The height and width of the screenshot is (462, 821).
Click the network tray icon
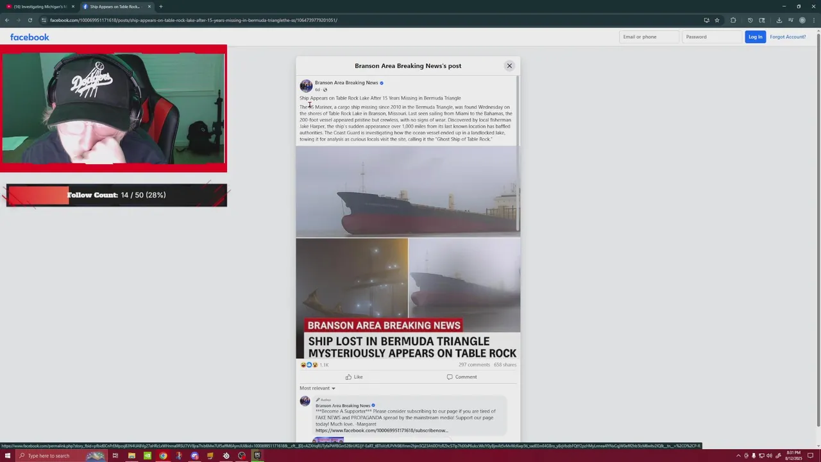761,456
